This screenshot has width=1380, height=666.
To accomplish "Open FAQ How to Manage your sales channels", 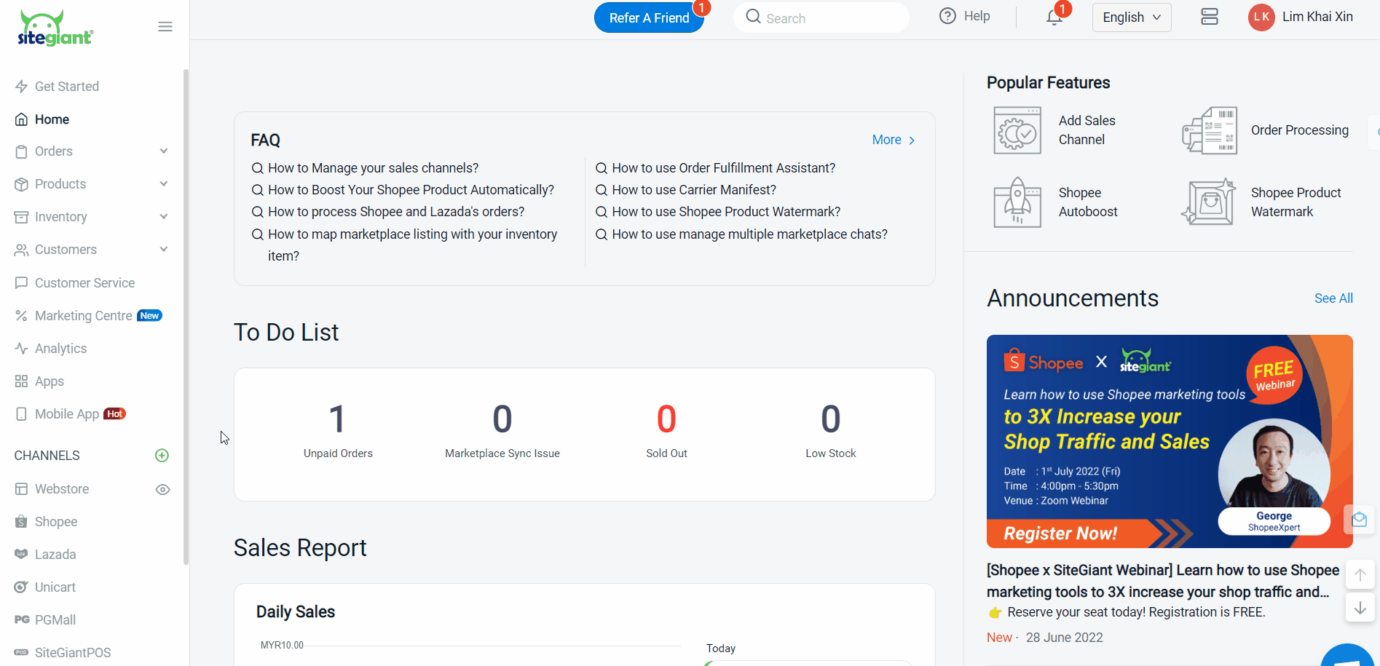I will [x=373, y=168].
